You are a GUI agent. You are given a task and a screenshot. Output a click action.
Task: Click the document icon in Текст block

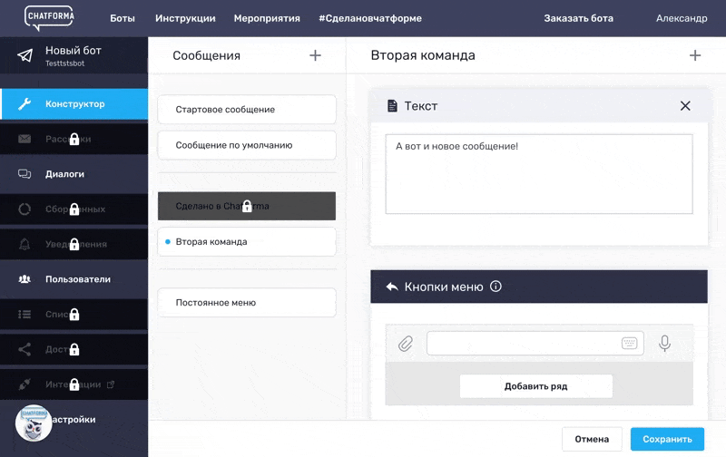tap(392, 106)
